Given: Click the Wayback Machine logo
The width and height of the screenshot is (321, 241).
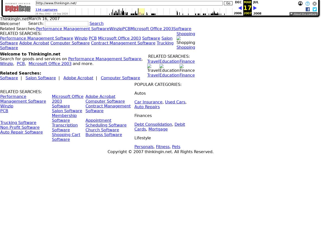Looking at the screenshot, I should click(18, 8).
